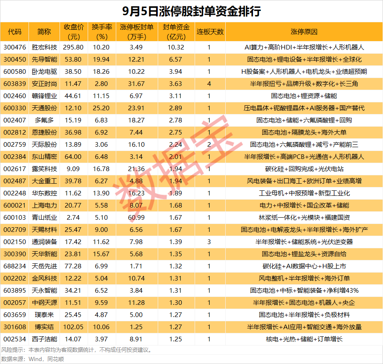Click the reason 半年报增长+储能系统+光伏逆变器

(x=304, y=242)
